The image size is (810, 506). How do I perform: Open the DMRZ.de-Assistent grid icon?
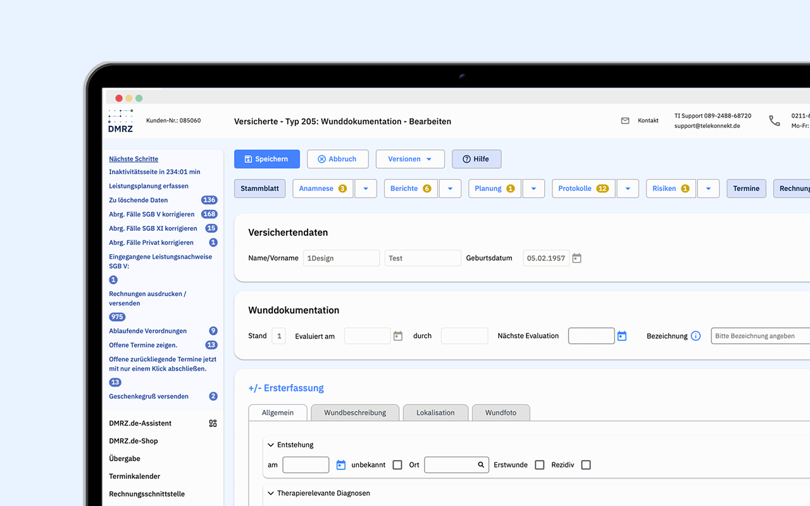tap(213, 423)
